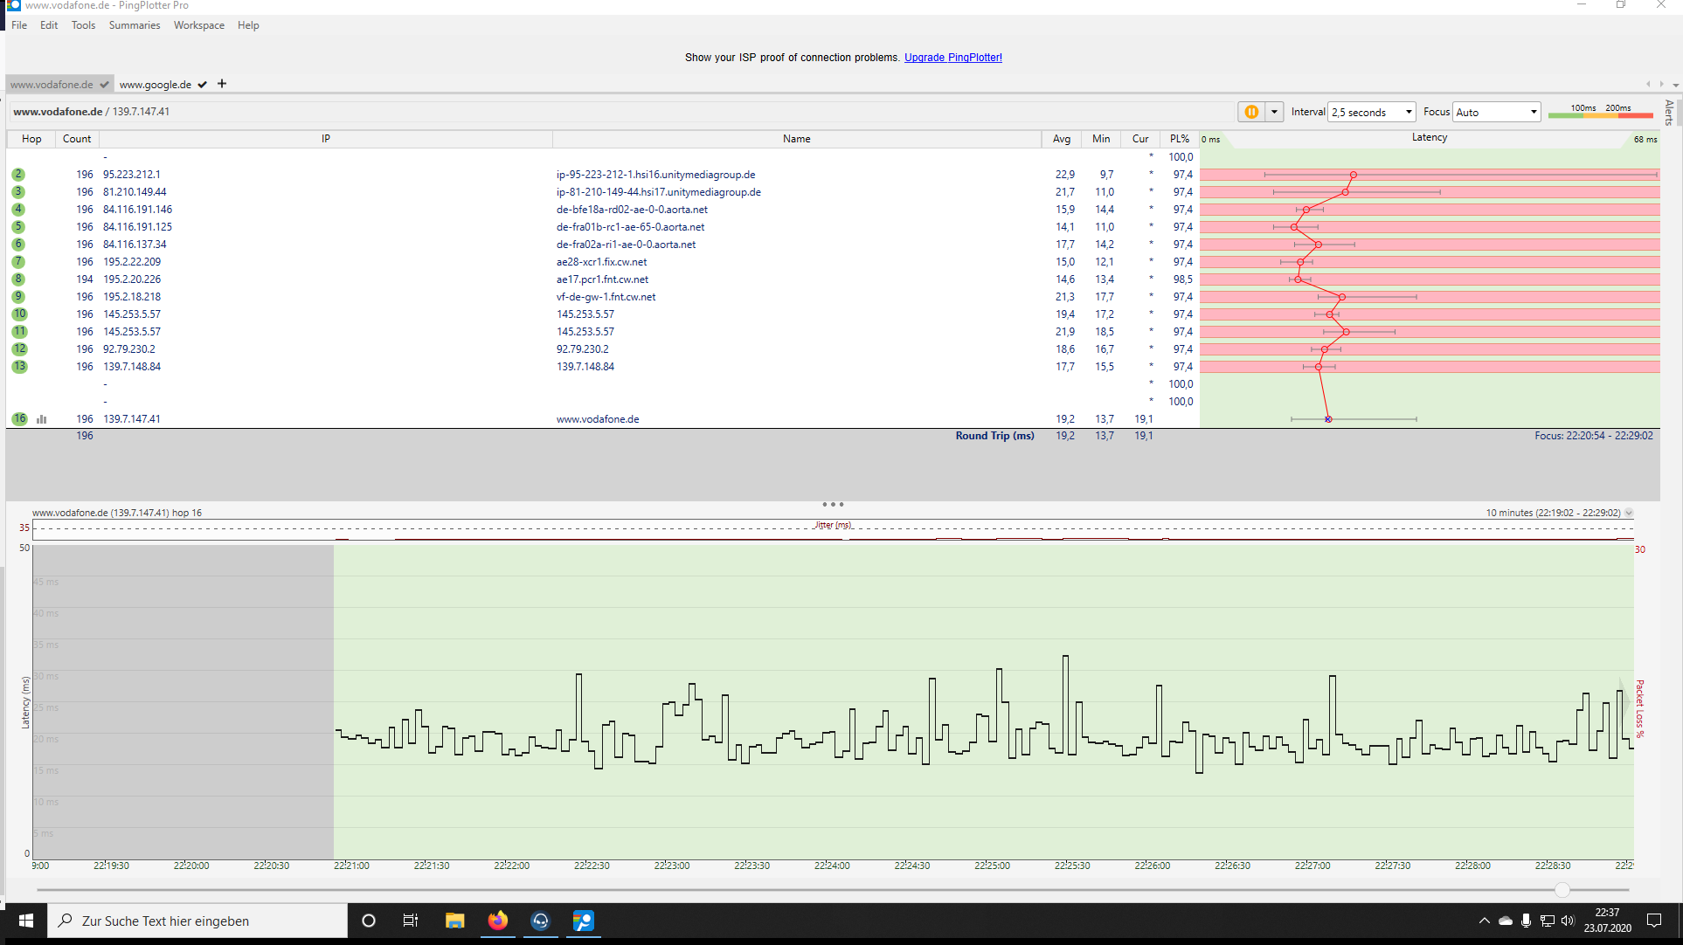
Task: Switch to the www.google.de tab
Action: pyautogui.click(x=156, y=85)
